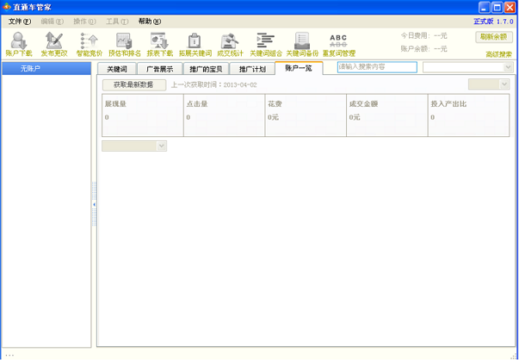
Task: Open the 重复词管理 duplicate words manager
Action: [x=338, y=44]
